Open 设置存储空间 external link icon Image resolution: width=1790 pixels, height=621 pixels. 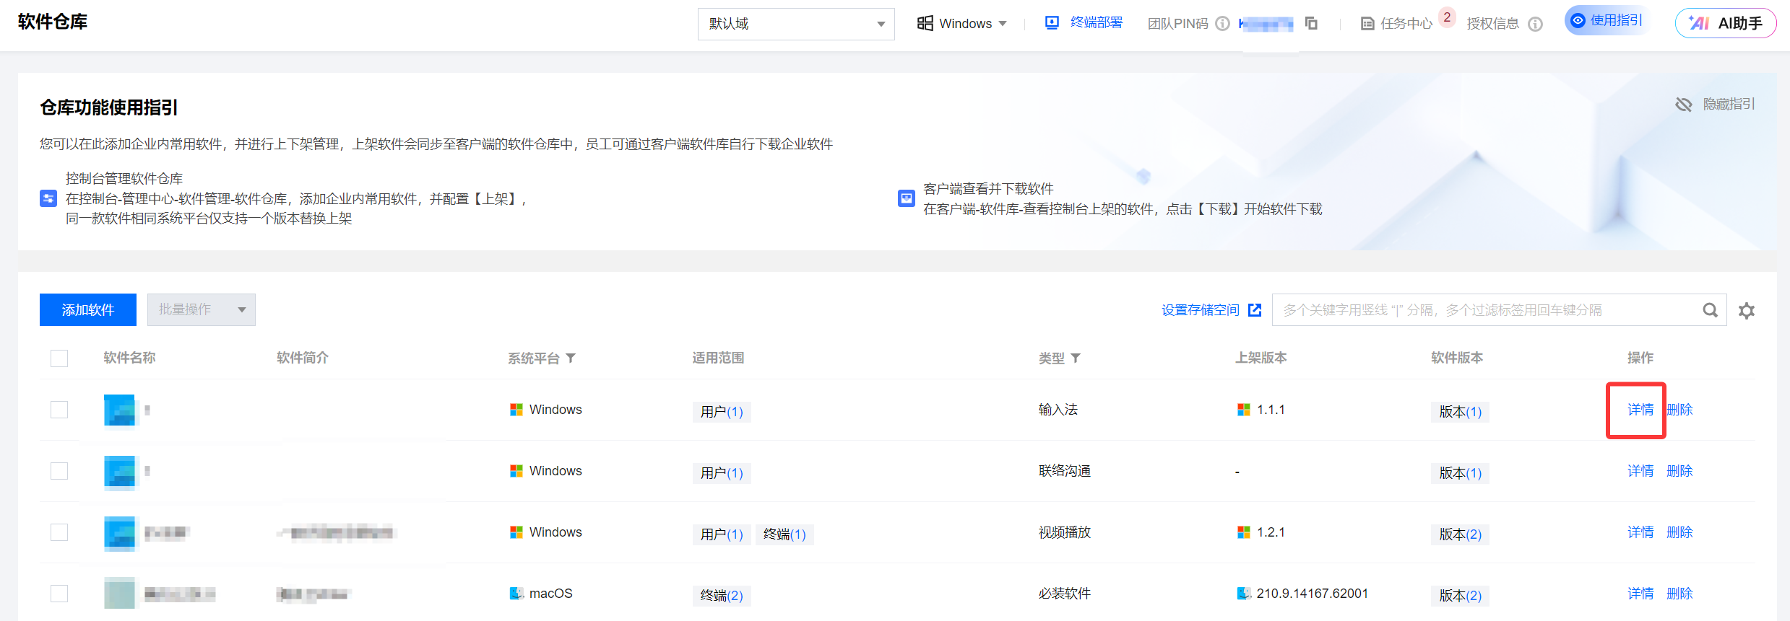click(1255, 310)
